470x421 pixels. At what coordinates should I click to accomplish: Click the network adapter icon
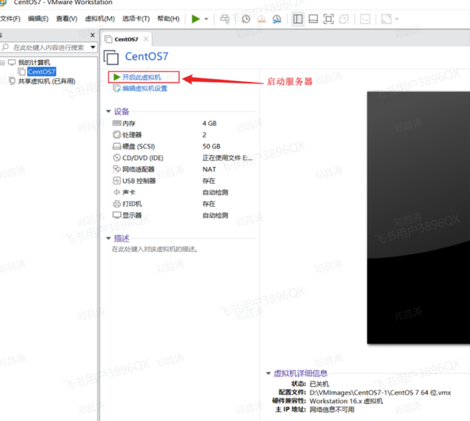pos(116,169)
